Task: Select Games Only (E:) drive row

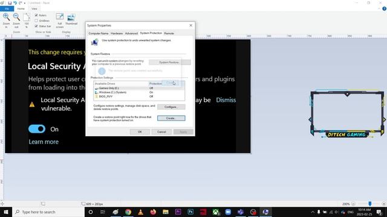Action: (139, 88)
